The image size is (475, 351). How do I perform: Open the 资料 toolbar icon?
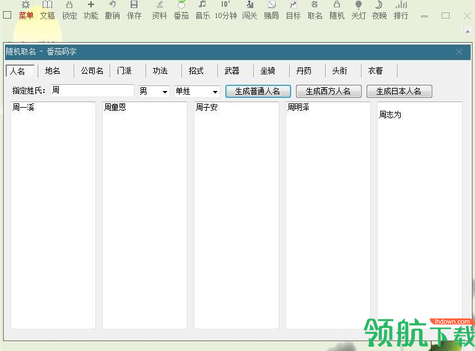[x=159, y=10]
